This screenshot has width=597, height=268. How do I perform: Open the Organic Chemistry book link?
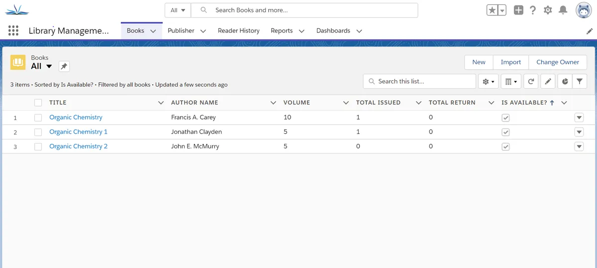point(76,118)
